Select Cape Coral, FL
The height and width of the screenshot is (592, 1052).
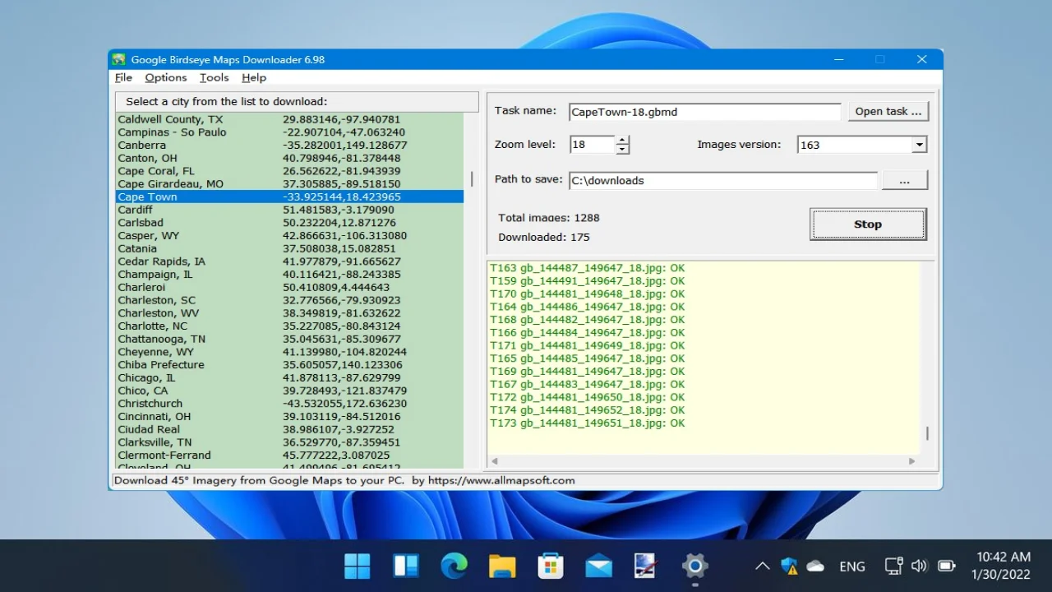[289, 171]
